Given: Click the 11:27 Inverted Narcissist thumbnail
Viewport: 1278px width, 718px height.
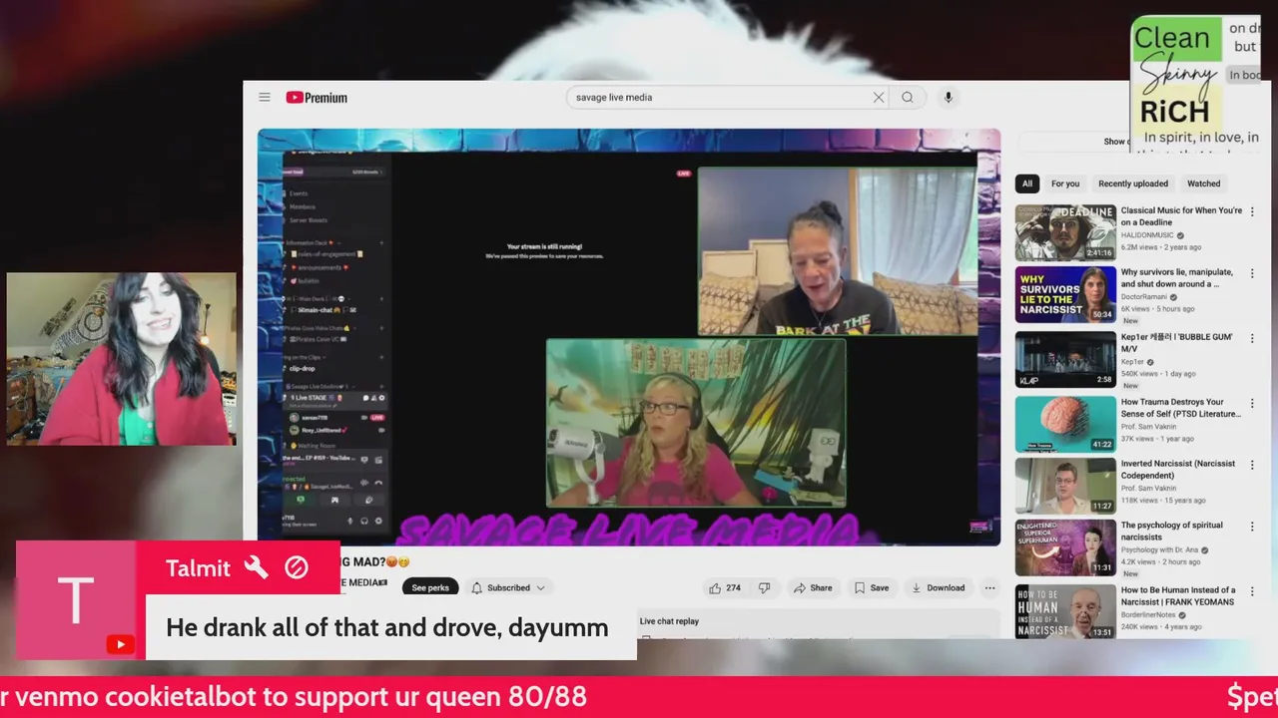Looking at the screenshot, I should click(x=1065, y=486).
